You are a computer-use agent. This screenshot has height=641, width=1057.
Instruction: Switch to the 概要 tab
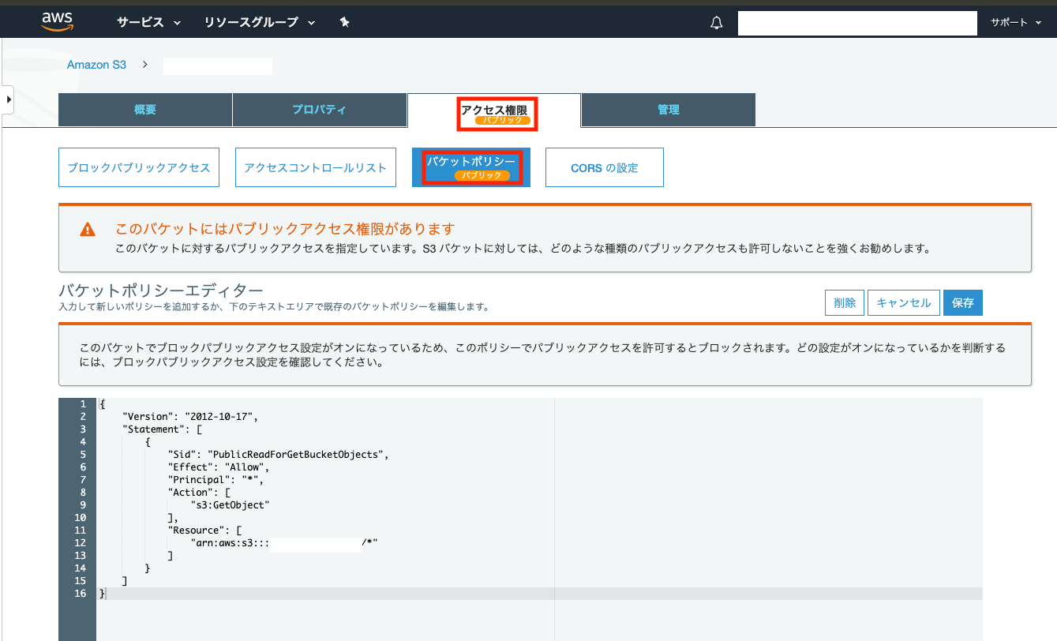[x=144, y=110]
